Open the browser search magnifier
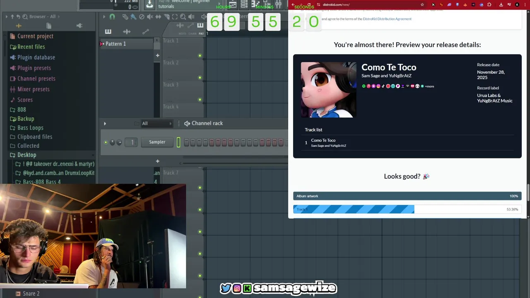Screen dimensions: 530x298 25,17
